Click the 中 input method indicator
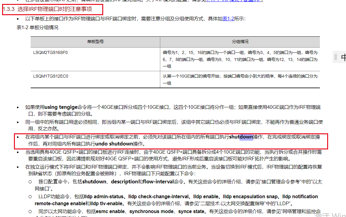346x217 pixels. (343, 57)
